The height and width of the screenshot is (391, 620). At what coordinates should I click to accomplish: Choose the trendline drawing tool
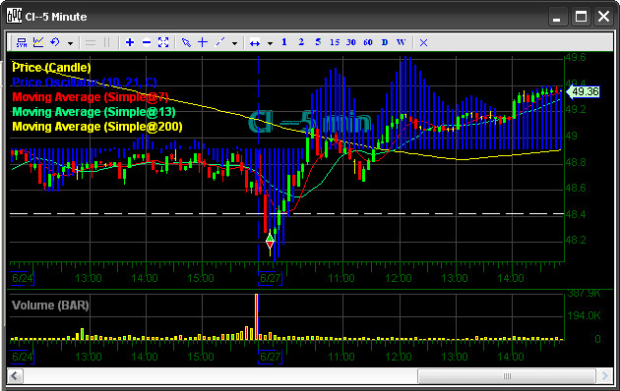click(219, 42)
